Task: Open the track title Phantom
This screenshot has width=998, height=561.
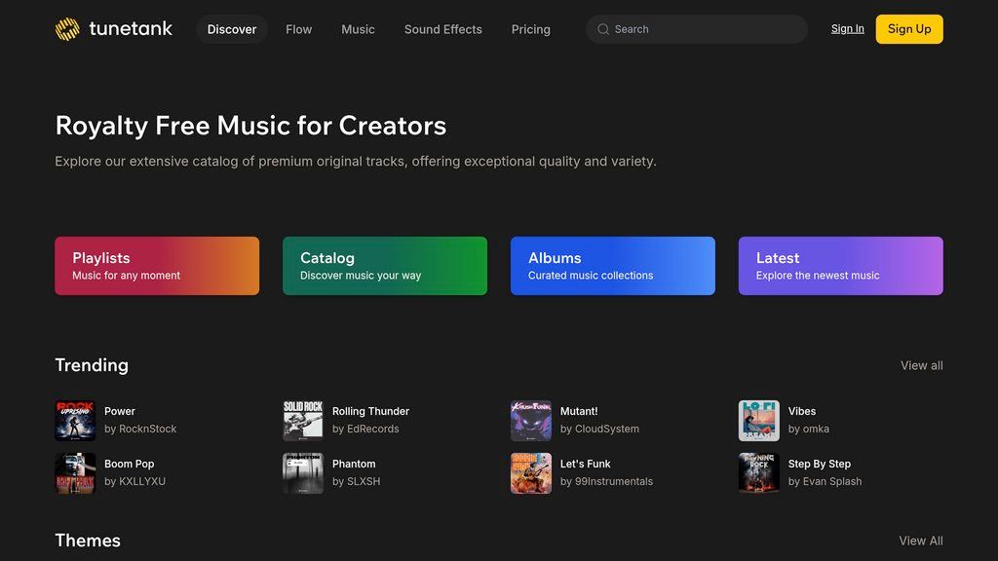Action: click(x=354, y=465)
